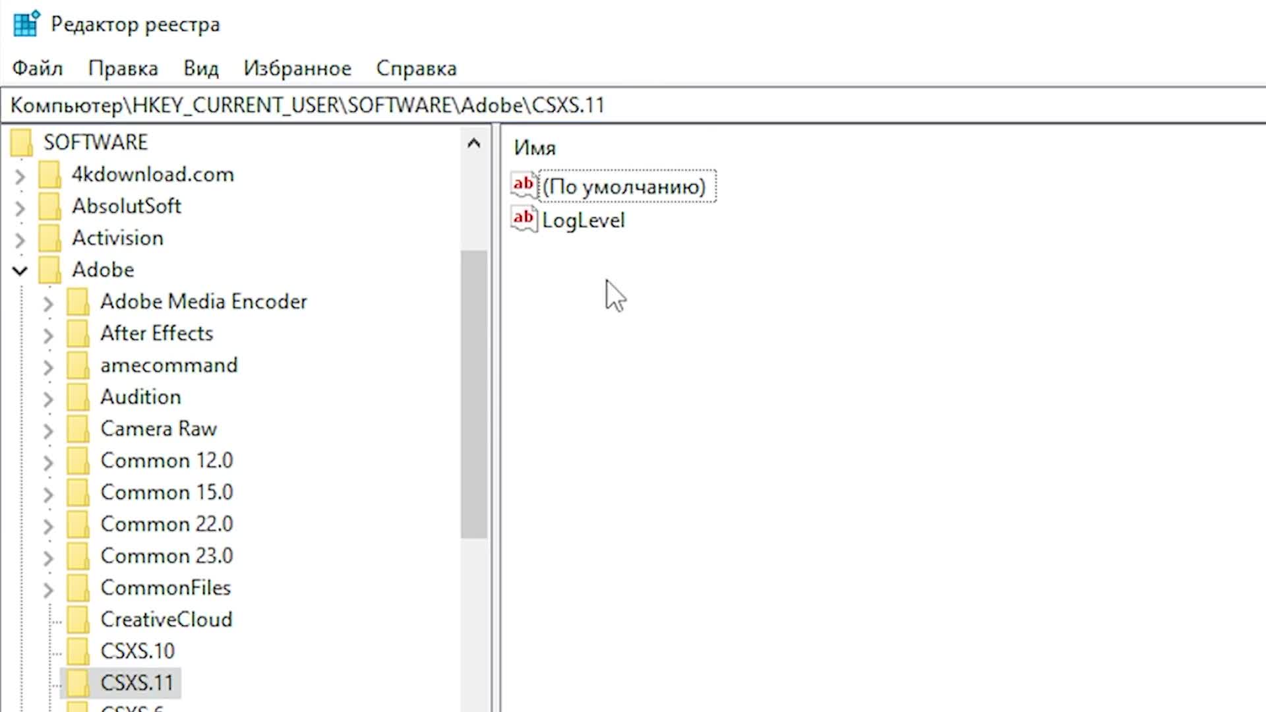Expand the After Effects key

(x=48, y=335)
